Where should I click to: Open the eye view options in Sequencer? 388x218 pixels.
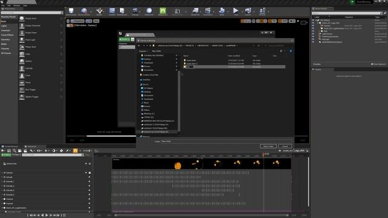pyautogui.click(x=39, y=151)
